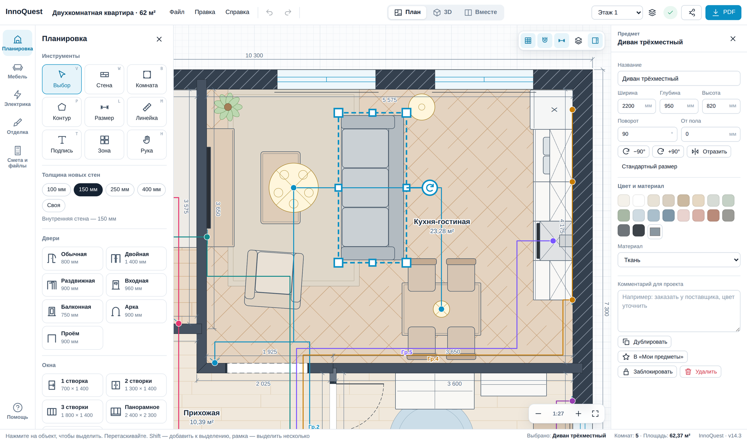This screenshot has width=747, height=443.
Task: Open the layers icon beside Этаж selector
Action: pyautogui.click(x=652, y=12)
